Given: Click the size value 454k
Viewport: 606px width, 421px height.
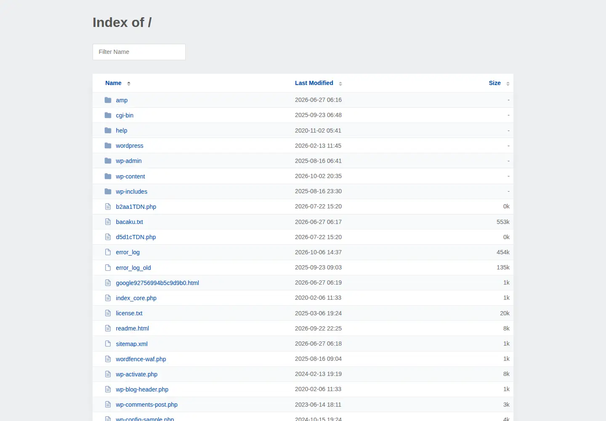Looking at the screenshot, I should point(503,252).
